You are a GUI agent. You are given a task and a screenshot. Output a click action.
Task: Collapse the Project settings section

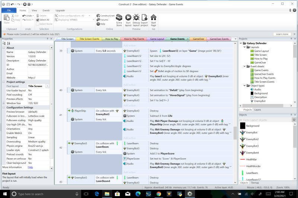4,82
